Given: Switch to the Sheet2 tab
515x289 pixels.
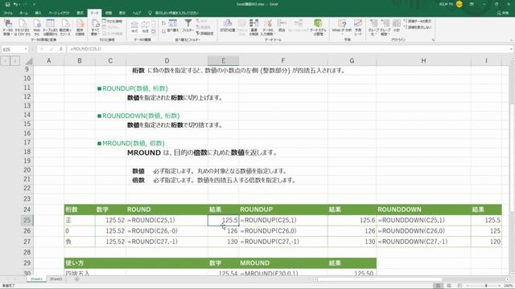Looking at the screenshot, I should point(56,279).
